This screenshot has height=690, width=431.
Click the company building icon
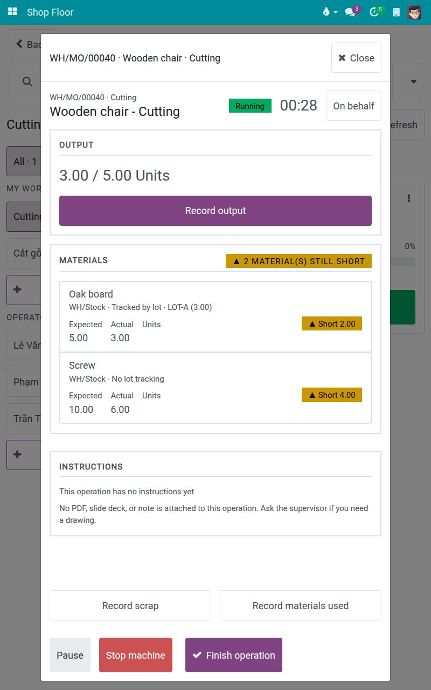pyautogui.click(x=397, y=12)
